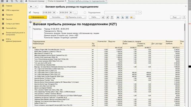
Task: Open calendar for start date 01.06.2018
Action: point(54,12)
